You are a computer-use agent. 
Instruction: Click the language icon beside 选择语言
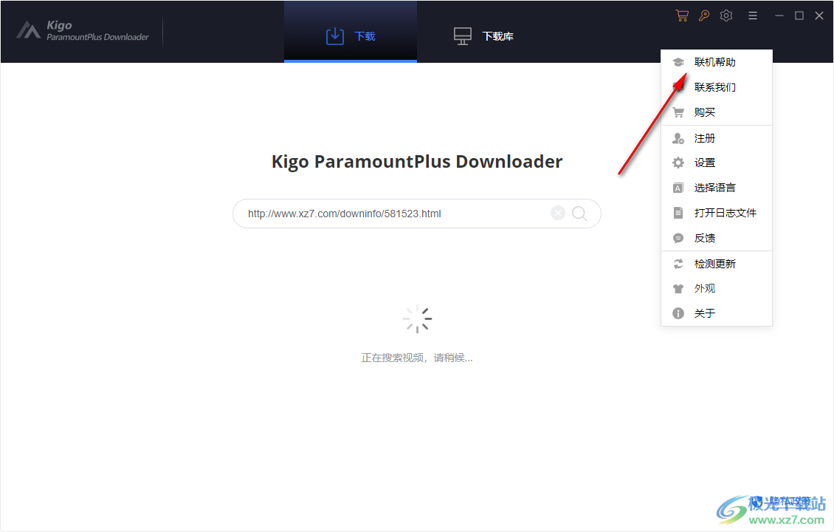[678, 188]
